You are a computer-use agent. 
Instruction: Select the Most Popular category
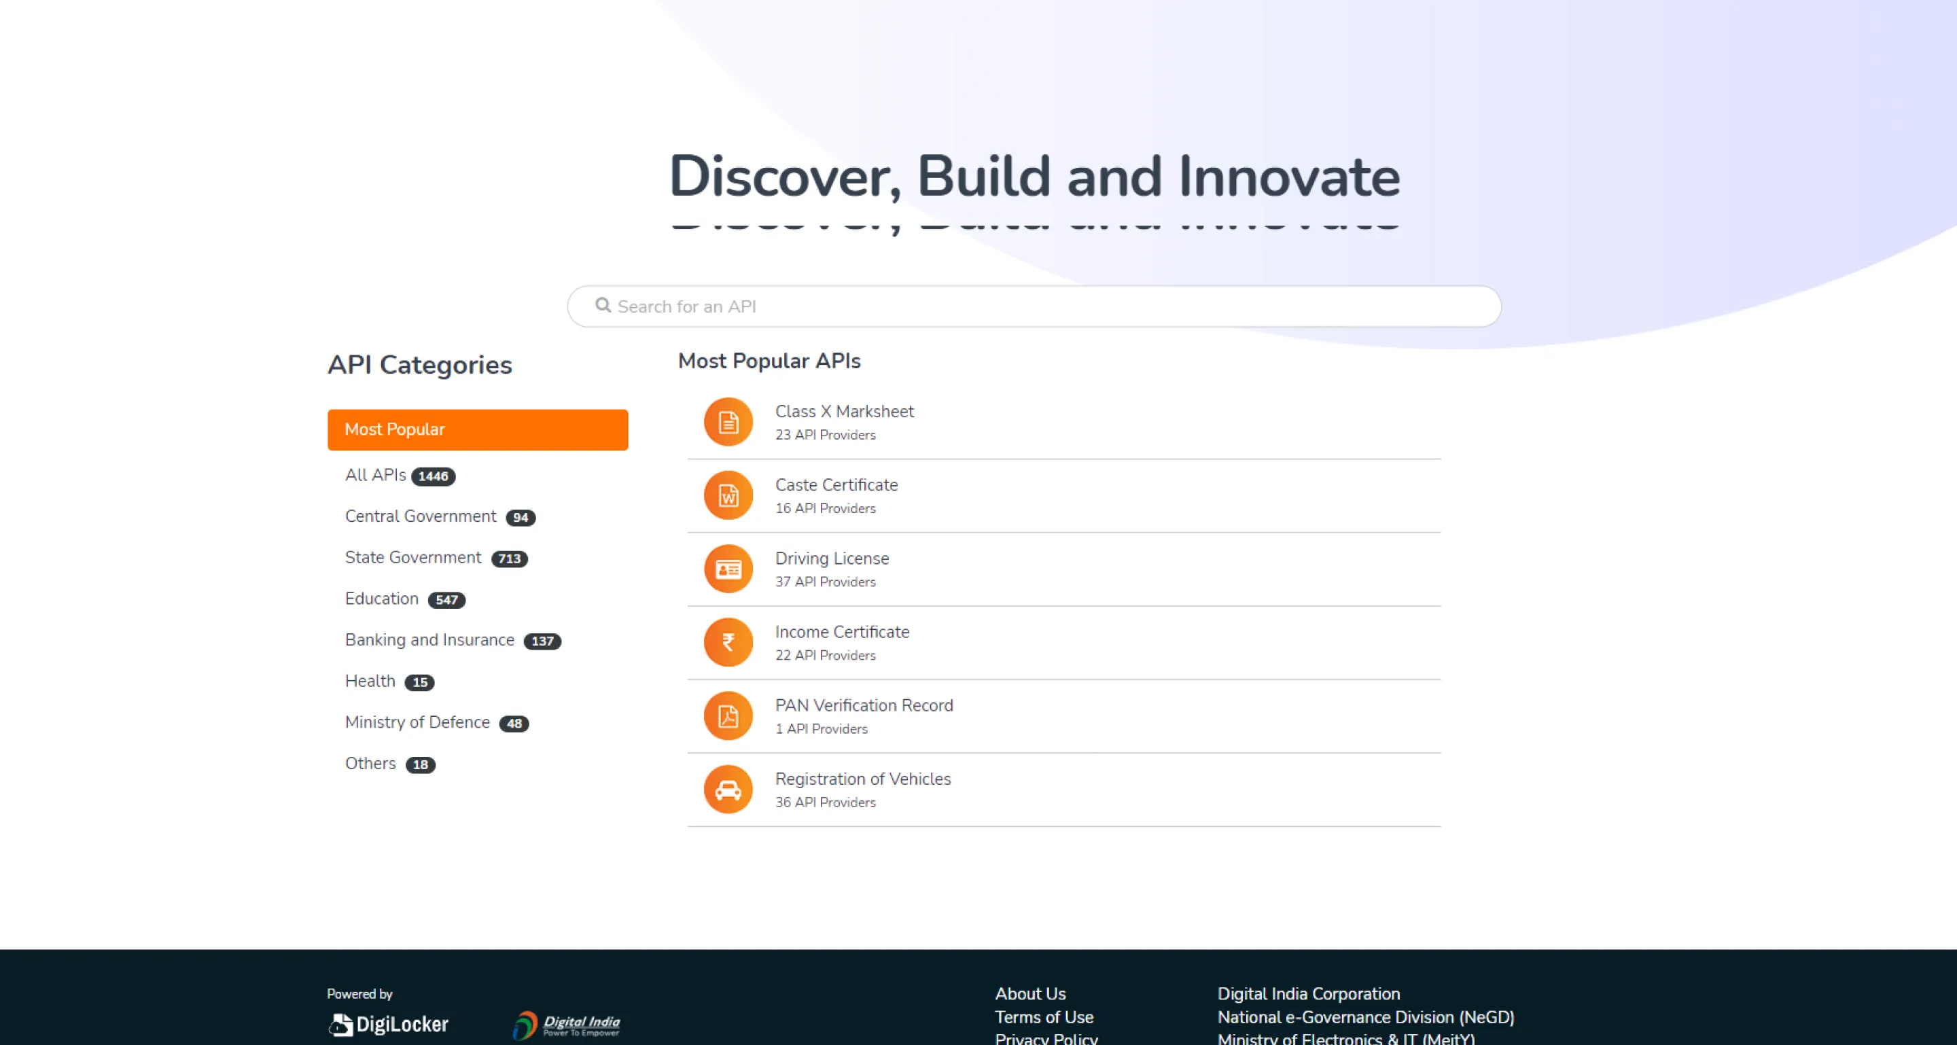coord(477,430)
